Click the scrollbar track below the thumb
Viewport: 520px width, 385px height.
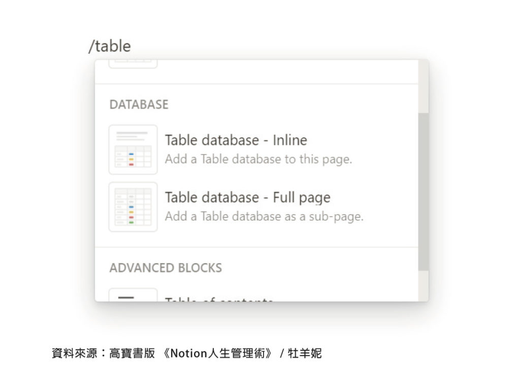(x=423, y=286)
